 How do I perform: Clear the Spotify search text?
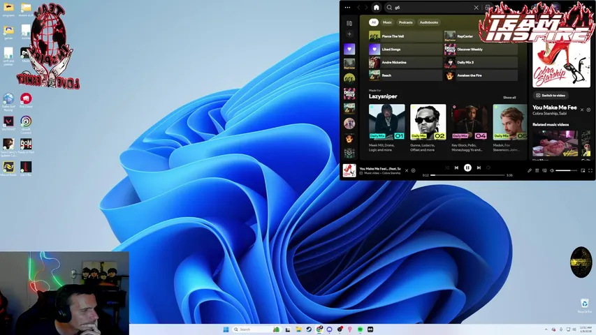point(476,8)
